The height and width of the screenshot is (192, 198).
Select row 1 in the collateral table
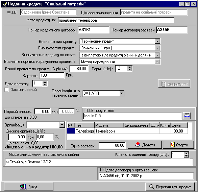pyautogui.click(x=127, y=131)
